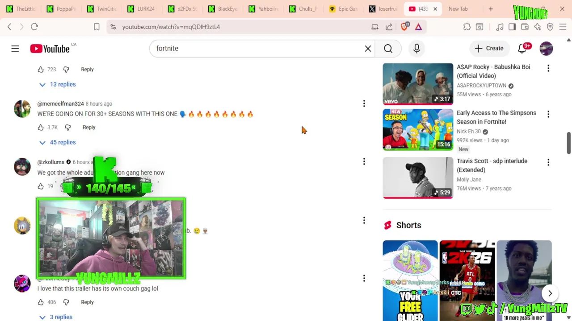This screenshot has width=572, height=321.
Task: Reply to the couch gag comment
Action: [87, 302]
